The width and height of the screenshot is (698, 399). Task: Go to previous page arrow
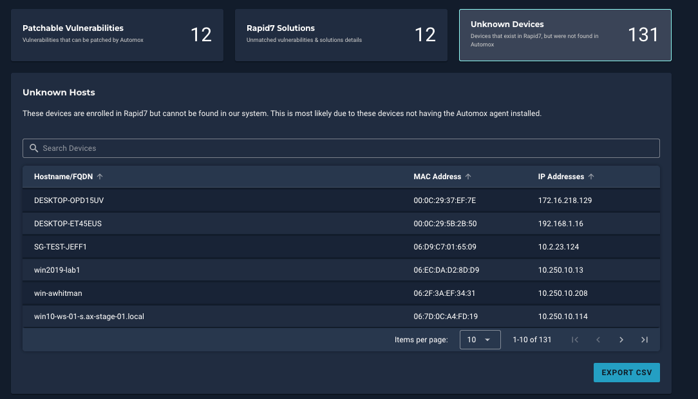tap(598, 340)
